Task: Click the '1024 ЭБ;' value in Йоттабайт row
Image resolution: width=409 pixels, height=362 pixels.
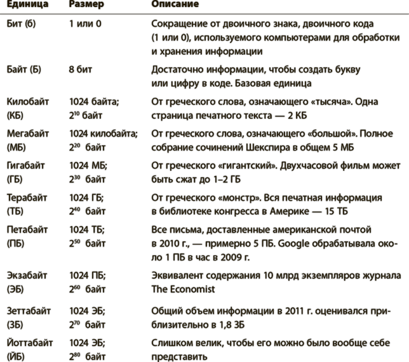Action: 87,343
